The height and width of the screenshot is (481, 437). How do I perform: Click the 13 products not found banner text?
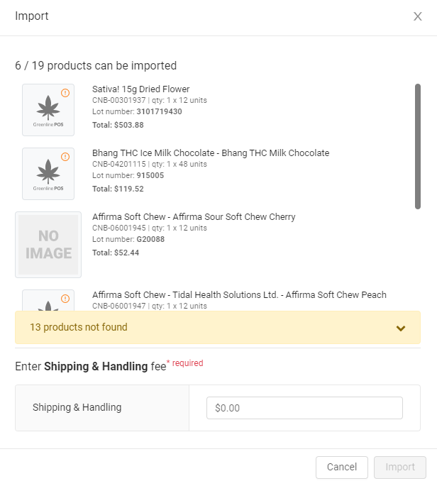79,328
